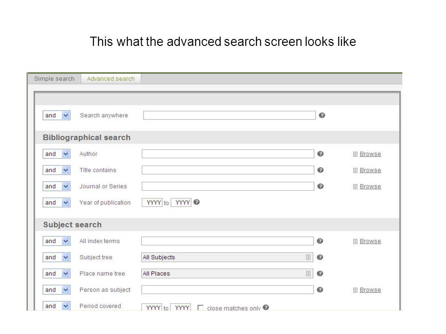446x334 pixels.
Task: Open help icon for Year of publication
Action: (x=196, y=202)
